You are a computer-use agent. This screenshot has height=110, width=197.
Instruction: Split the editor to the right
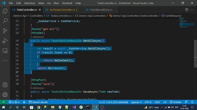(187, 10)
